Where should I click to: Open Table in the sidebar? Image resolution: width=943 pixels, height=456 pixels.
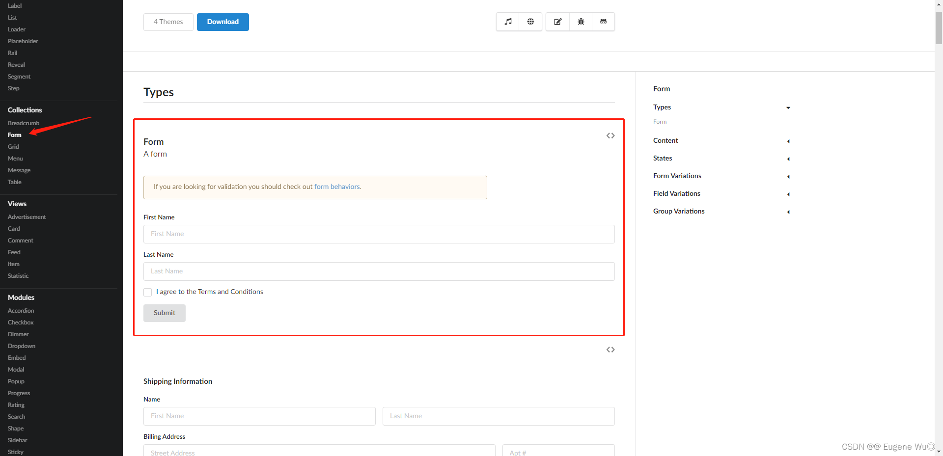click(15, 182)
